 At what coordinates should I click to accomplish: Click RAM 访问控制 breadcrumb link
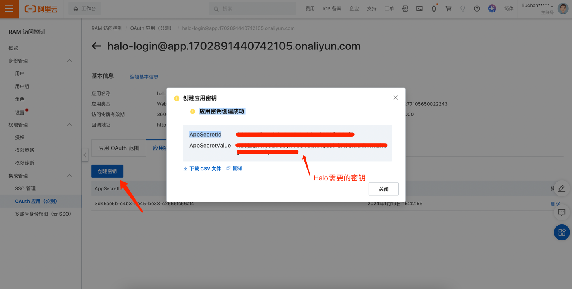[107, 28]
